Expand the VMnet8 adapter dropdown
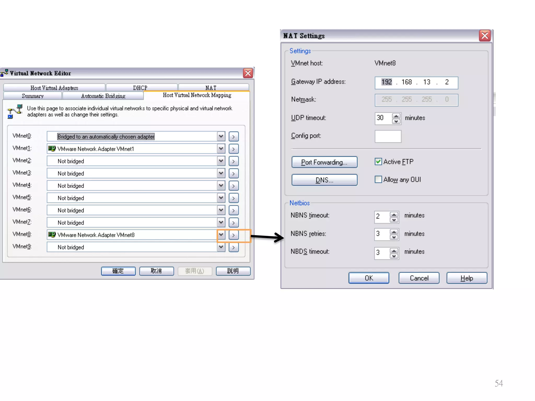This screenshot has width=535, height=401. point(221,235)
